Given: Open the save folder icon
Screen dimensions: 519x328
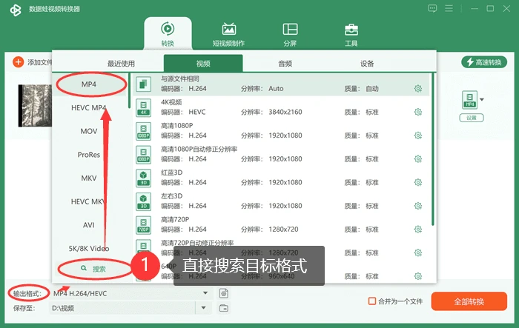Looking at the screenshot, I should [x=224, y=308].
